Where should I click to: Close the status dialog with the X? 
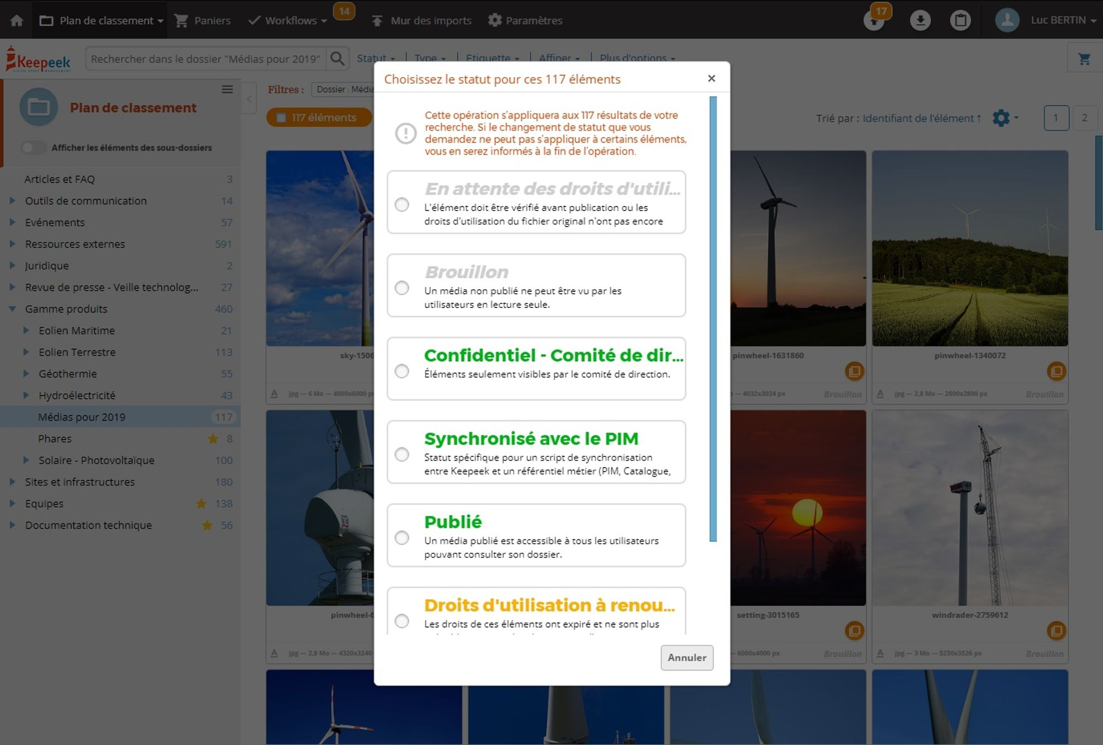(711, 79)
